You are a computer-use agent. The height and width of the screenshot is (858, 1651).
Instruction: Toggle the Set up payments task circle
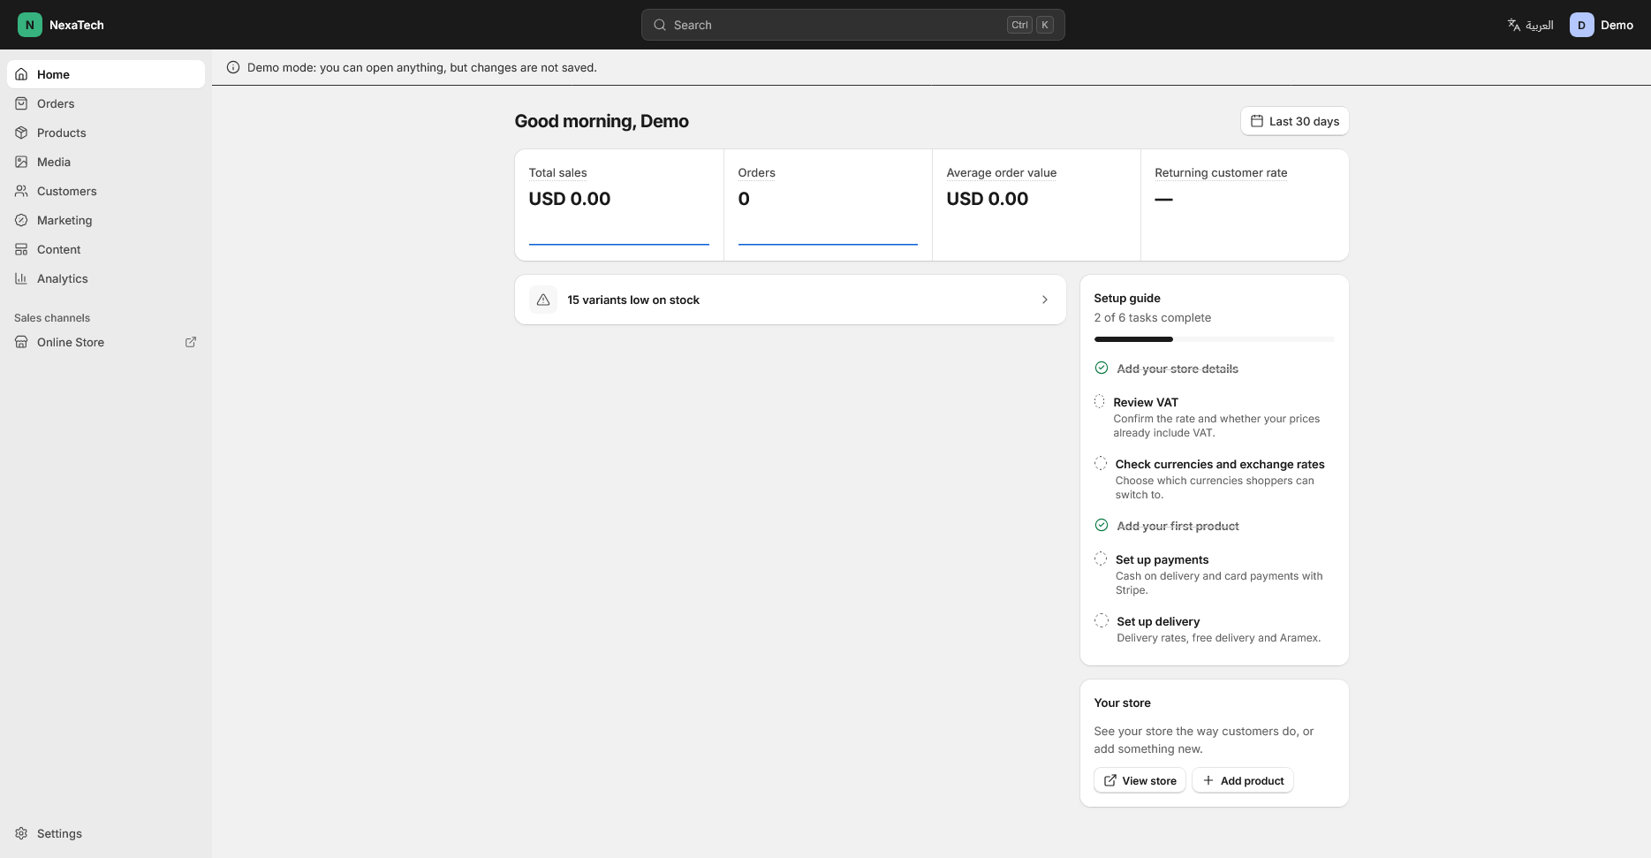[1101, 558]
